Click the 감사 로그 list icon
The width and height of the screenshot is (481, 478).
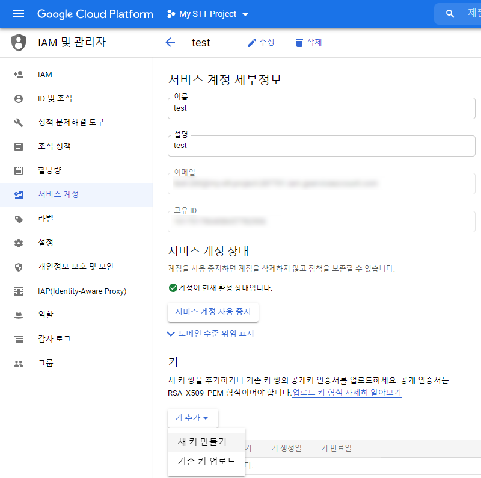coord(19,339)
